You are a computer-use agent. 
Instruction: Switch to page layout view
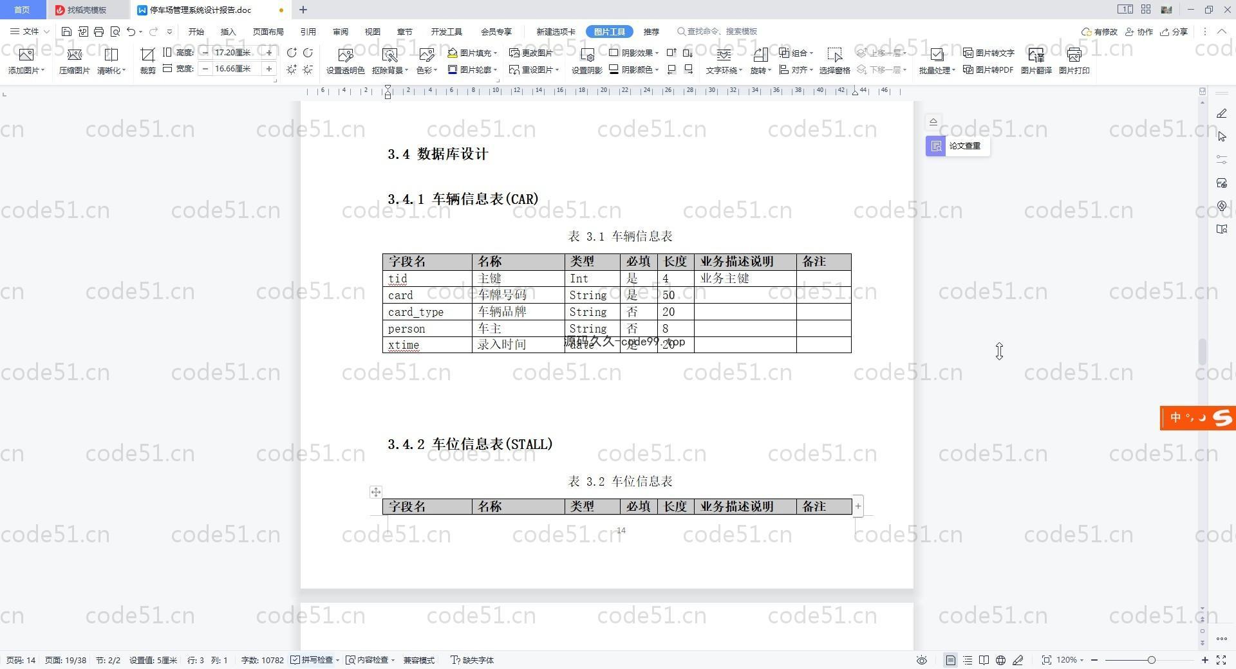point(950,660)
